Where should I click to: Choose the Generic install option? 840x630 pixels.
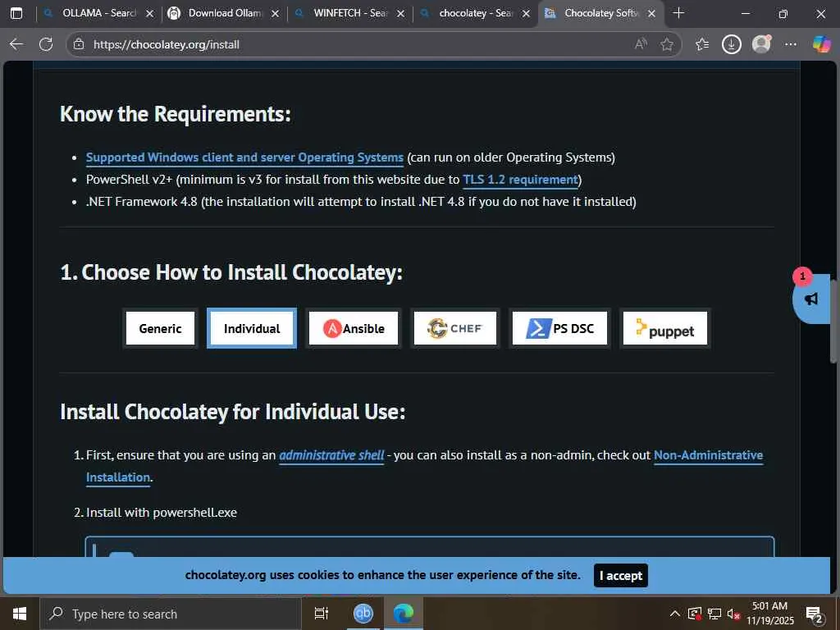[x=160, y=328]
